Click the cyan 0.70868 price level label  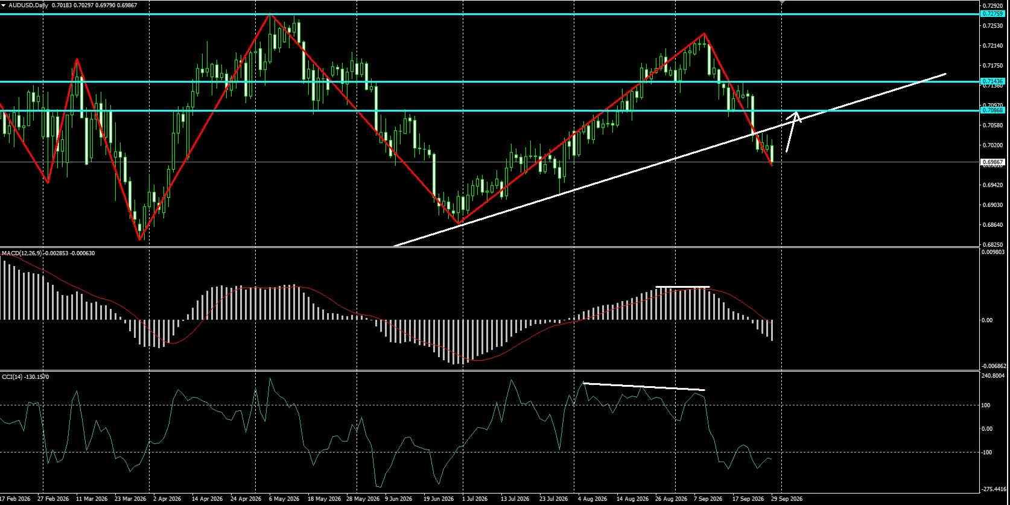(x=992, y=110)
